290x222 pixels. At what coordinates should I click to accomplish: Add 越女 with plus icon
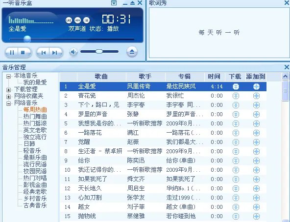coord(256,207)
